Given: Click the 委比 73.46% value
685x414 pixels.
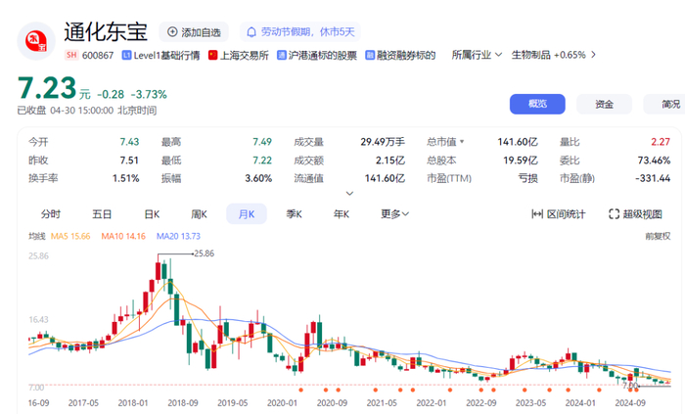Looking at the screenshot, I should pyautogui.click(x=654, y=161).
